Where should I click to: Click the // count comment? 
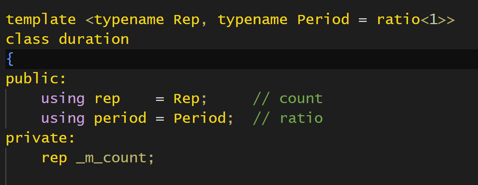[288, 98]
